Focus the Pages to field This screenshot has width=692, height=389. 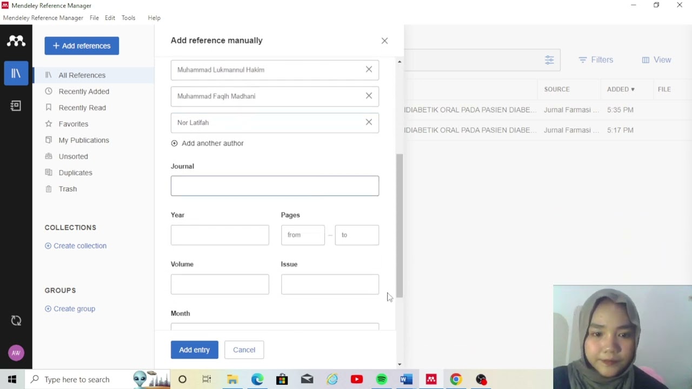[357, 235]
